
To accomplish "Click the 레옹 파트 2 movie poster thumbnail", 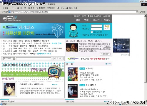I will tap(73, 91).
